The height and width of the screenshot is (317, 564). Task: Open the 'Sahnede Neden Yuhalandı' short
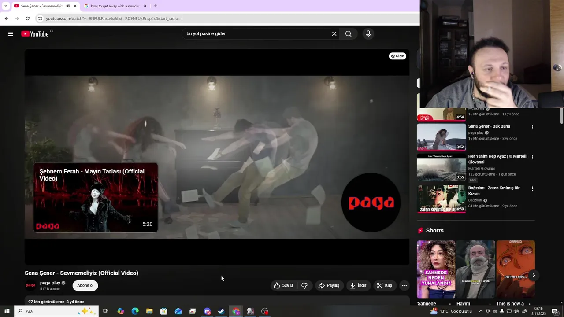(x=436, y=269)
